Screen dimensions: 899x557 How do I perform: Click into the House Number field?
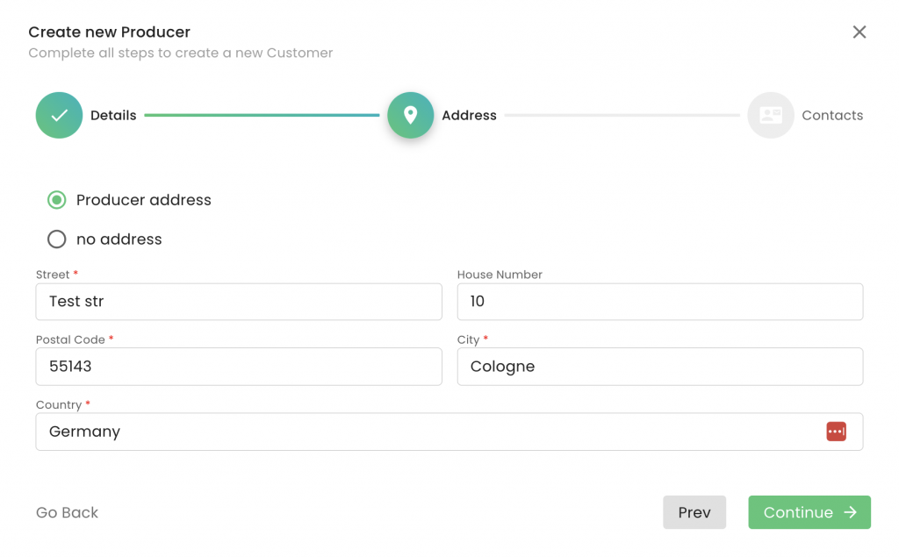click(659, 302)
